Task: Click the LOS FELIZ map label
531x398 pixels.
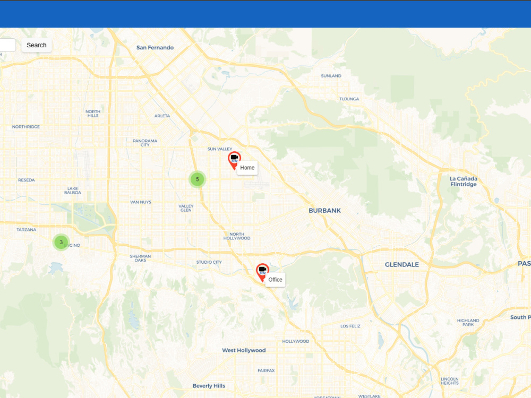Action: point(350,326)
